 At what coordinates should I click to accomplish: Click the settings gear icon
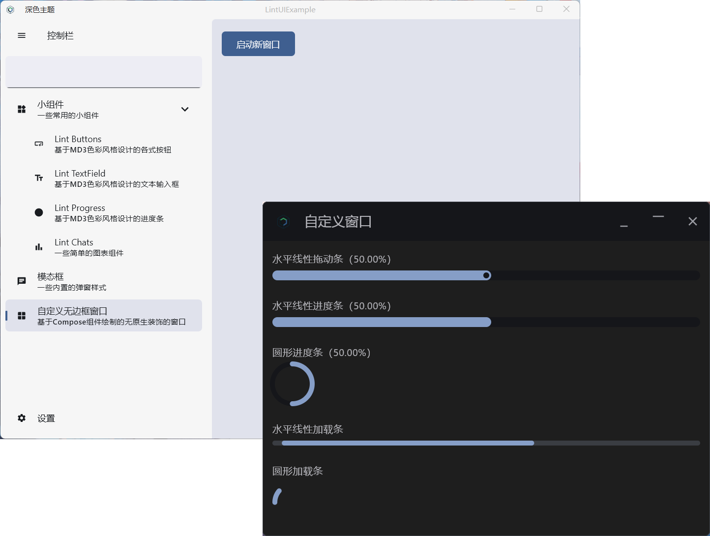[x=22, y=418]
